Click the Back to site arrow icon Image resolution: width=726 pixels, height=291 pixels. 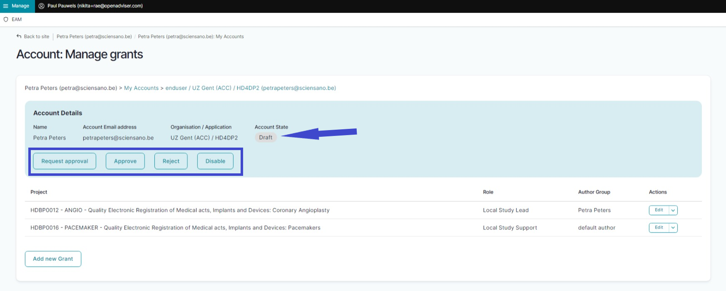pyautogui.click(x=19, y=37)
